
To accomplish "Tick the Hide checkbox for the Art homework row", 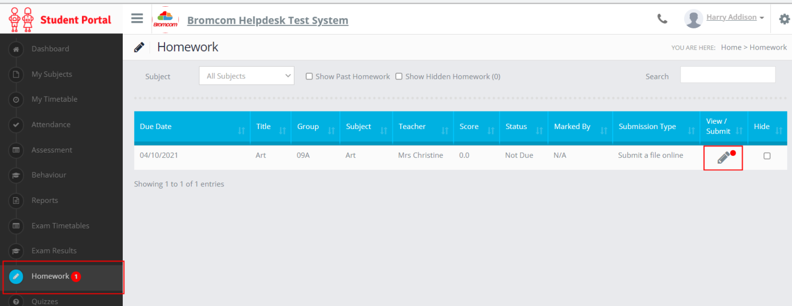I will (767, 155).
